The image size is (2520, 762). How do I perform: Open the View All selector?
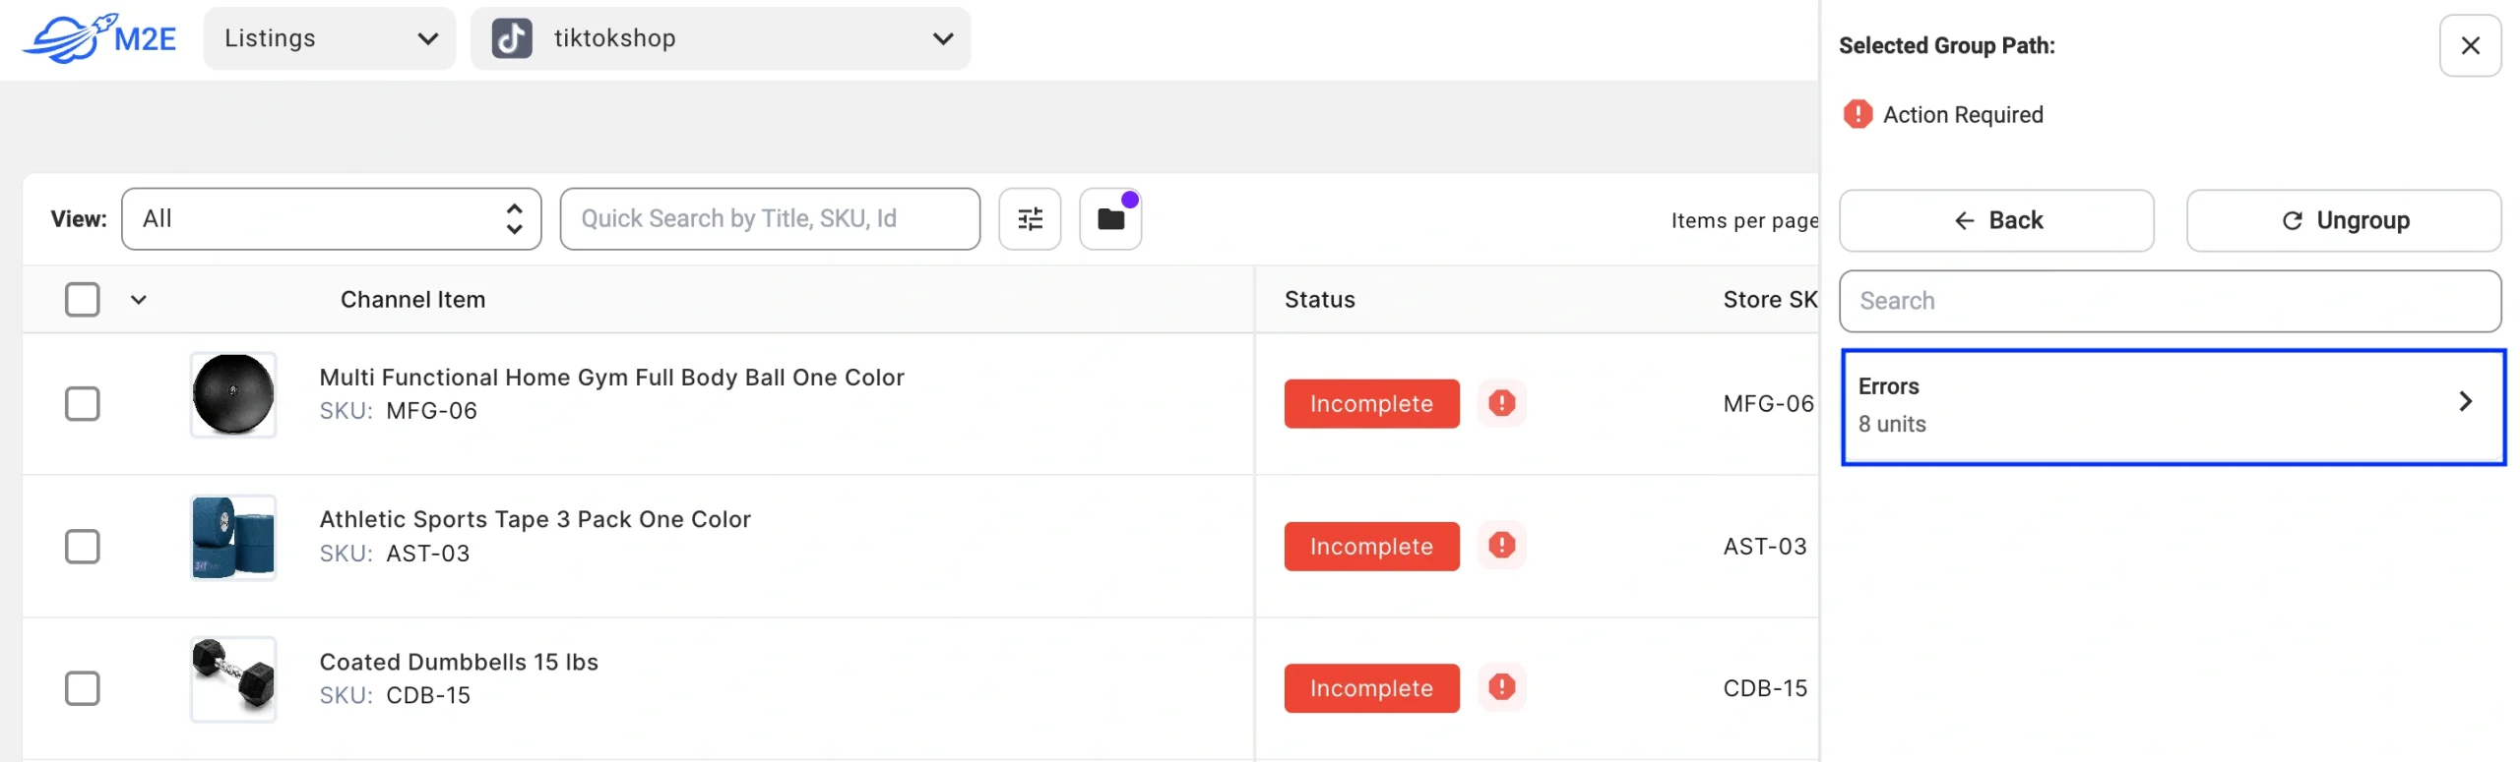coord(331,219)
